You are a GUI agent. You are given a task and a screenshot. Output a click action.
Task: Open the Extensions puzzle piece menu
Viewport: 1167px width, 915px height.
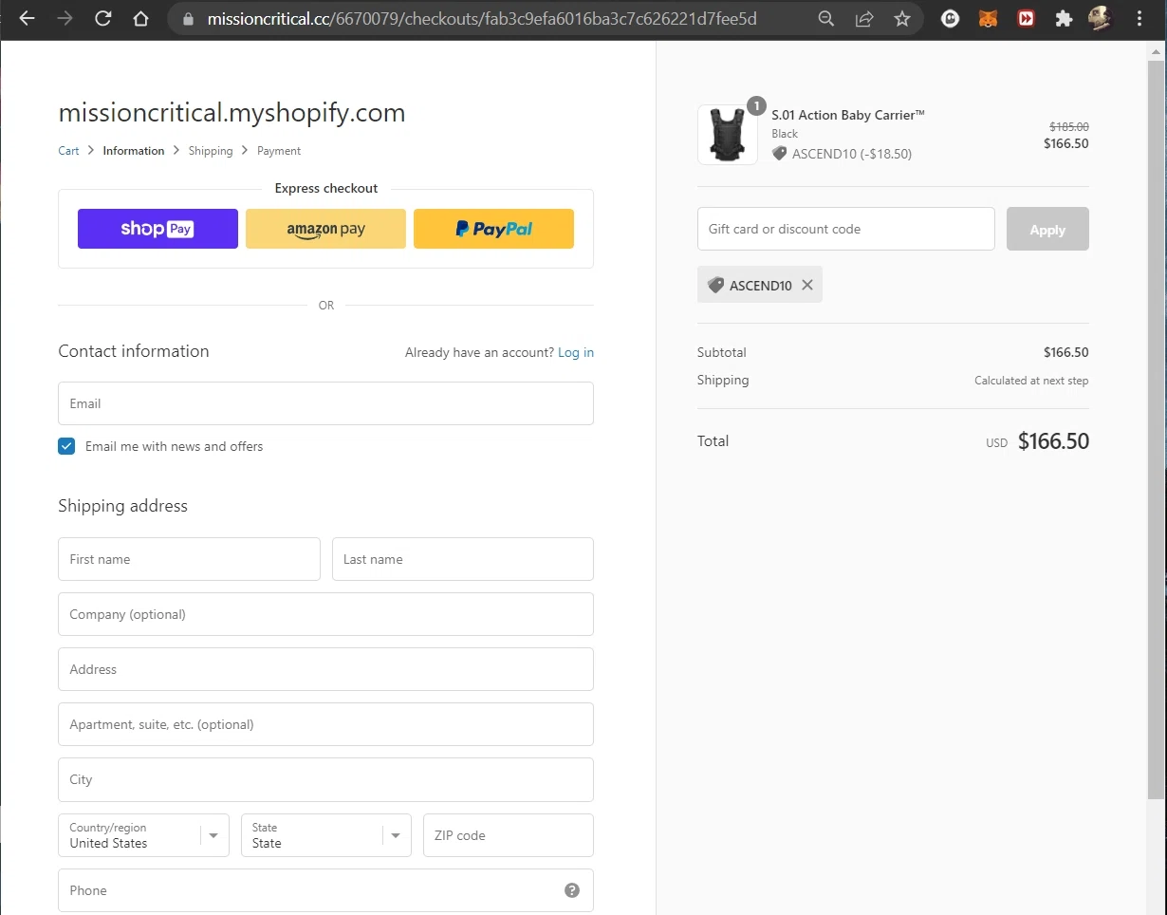1064,19
